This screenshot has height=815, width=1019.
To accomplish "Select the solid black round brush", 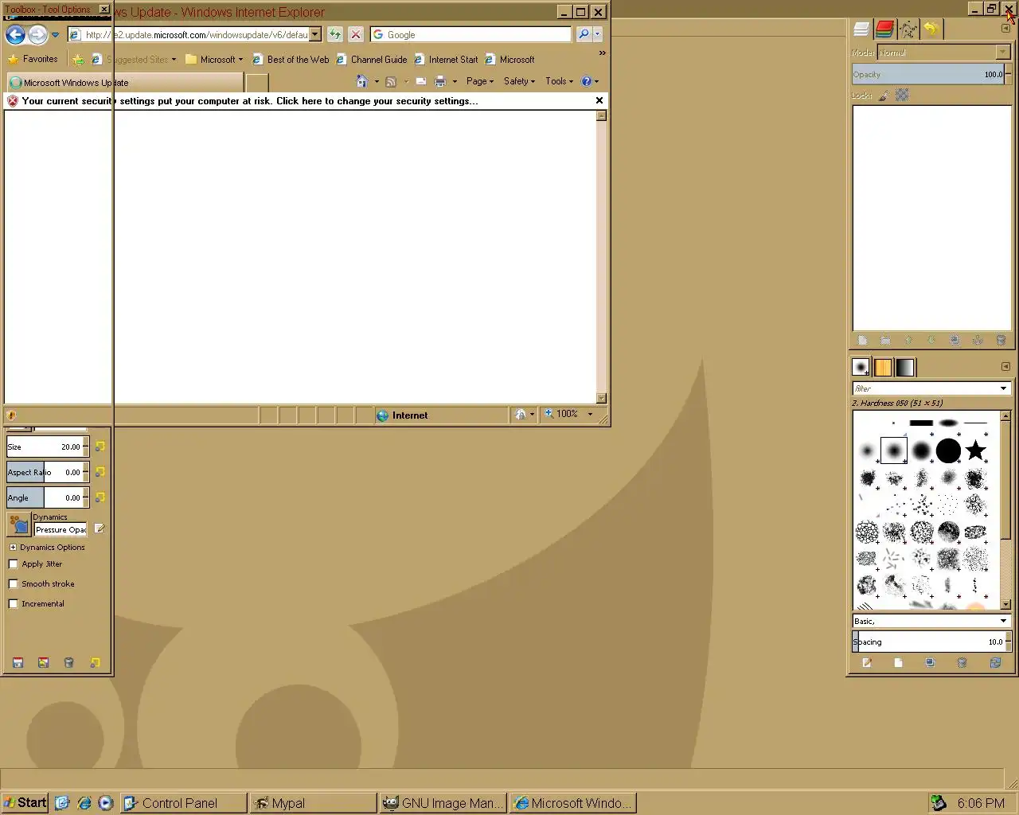I will 948,450.
